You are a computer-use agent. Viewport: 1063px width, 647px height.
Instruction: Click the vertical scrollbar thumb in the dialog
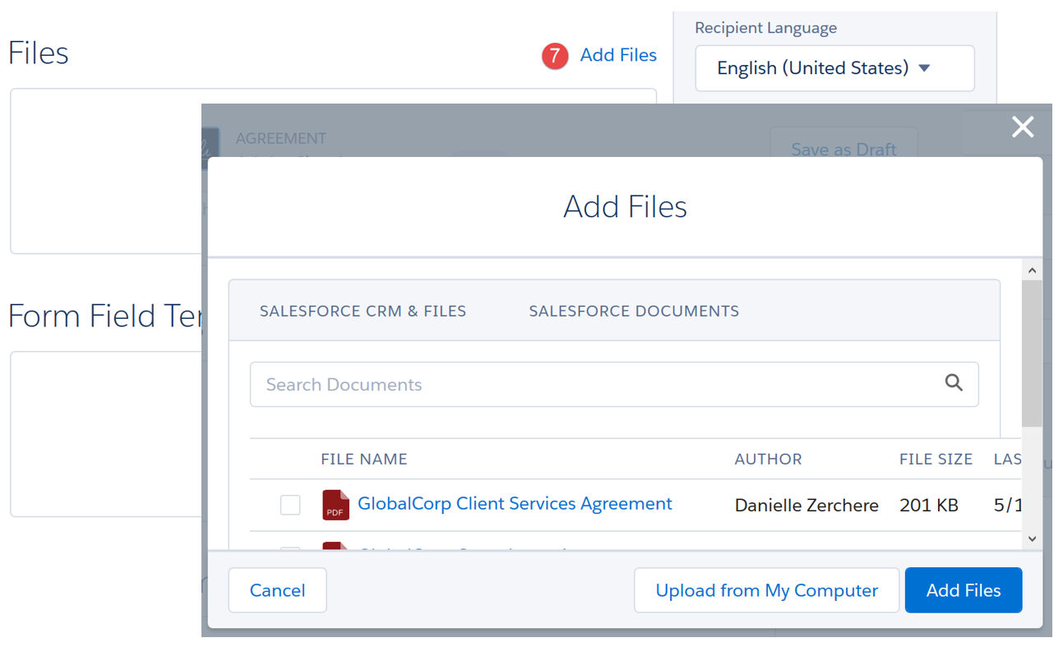coord(1033,354)
